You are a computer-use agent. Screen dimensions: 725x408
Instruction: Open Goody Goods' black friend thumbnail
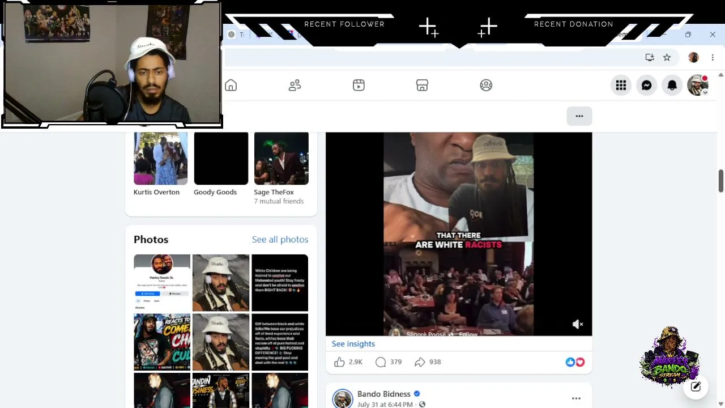click(x=221, y=159)
